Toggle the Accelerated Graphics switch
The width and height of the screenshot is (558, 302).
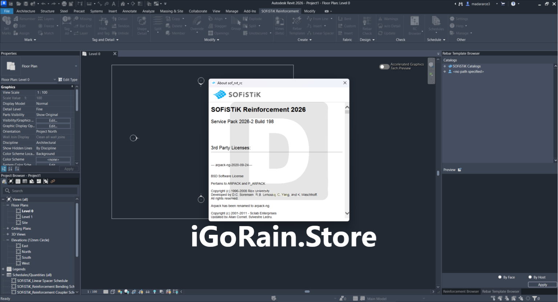point(384,66)
